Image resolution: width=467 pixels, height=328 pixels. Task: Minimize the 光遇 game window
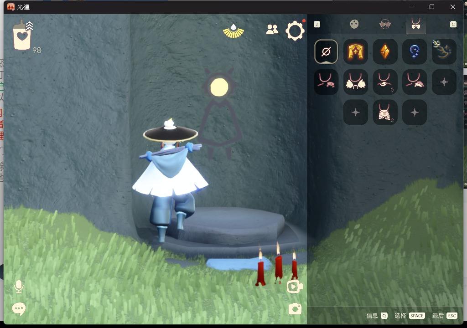(411, 7)
